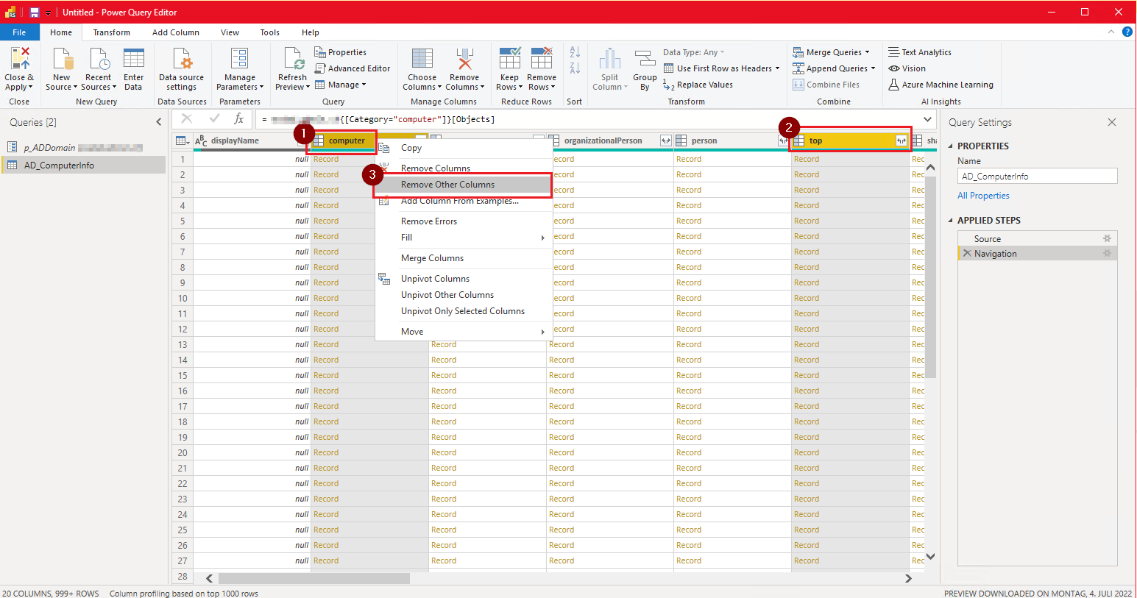
Task: Select the AD_ComputerInfo query
Action: click(x=84, y=165)
